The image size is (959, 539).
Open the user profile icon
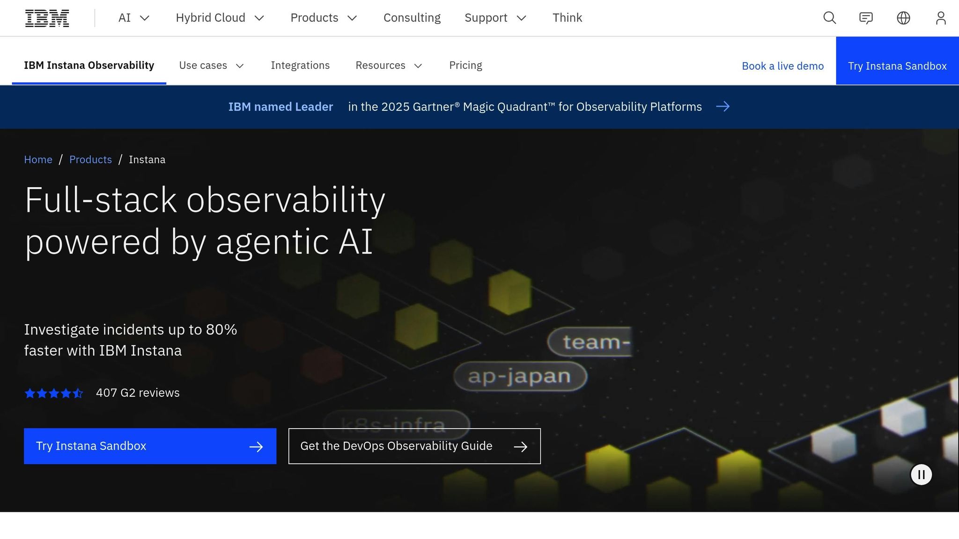940,18
